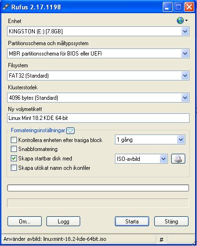
Task: Enable Snabbformatering checkbox
Action: point(14,149)
